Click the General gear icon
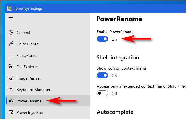This screenshot has width=186, height=119. [x=11, y=33]
